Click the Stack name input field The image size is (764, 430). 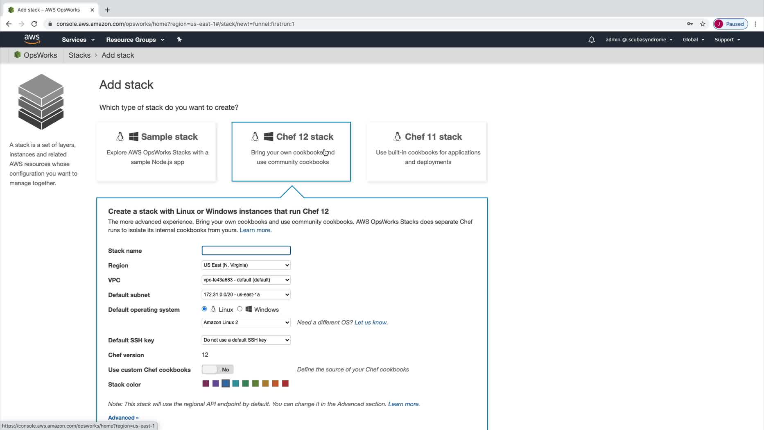pyautogui.click(x=246, y=250)
